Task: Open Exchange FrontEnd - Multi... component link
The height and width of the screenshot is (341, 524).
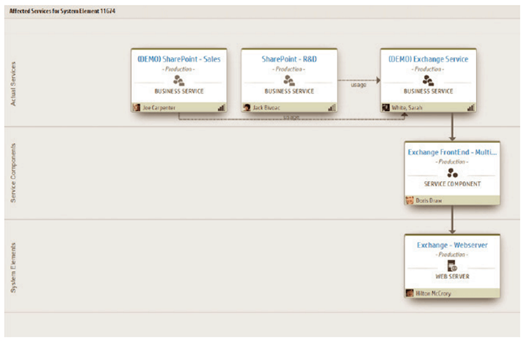Action: [x=452, y=152]
